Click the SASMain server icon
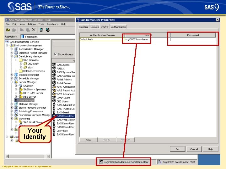 (x=21, y=86)
